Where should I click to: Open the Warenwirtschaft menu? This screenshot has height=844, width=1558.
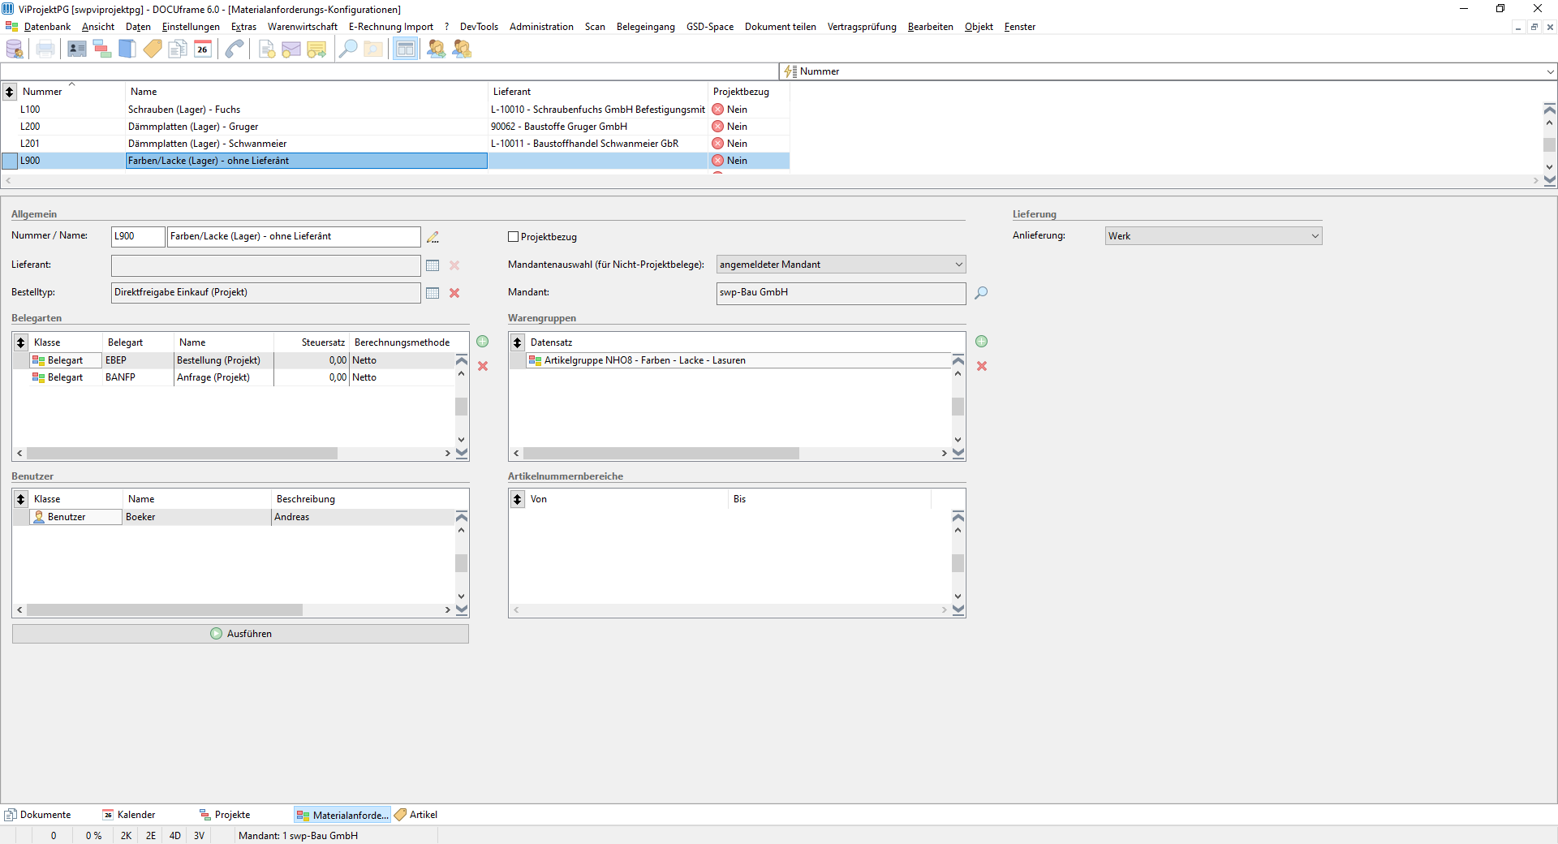pyautogui.click(x=303, y=27)
